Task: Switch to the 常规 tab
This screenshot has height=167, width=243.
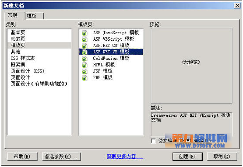Action: (x=14, y=15)
